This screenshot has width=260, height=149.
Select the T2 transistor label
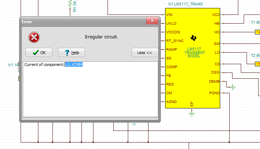tap(255, 55)
